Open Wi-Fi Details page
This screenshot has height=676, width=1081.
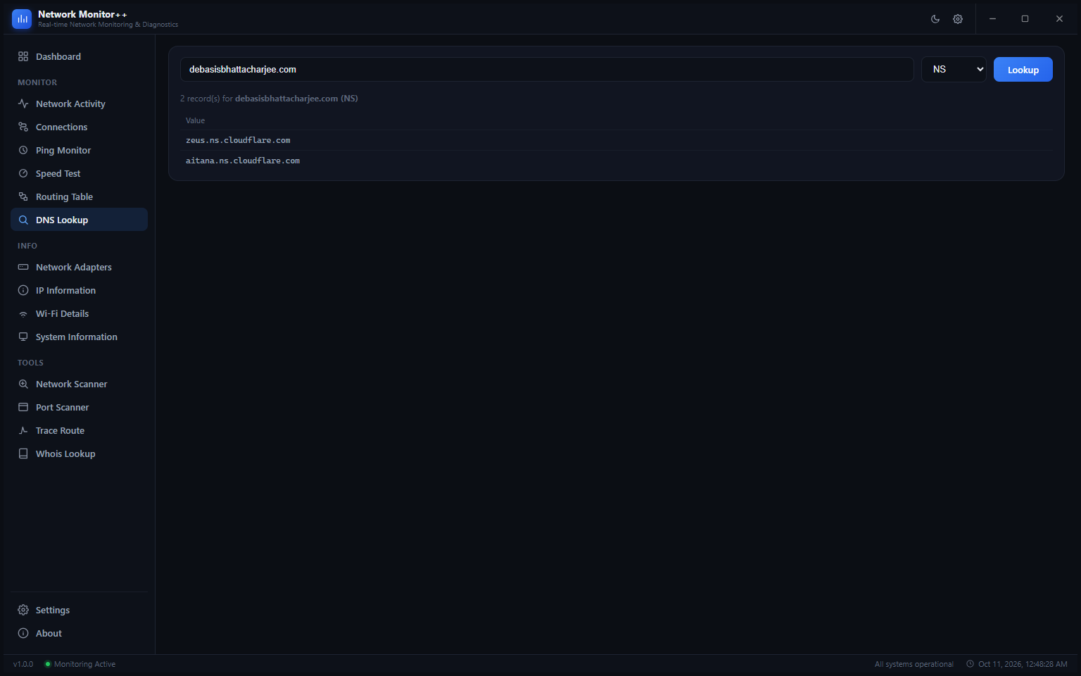[79, 313]
